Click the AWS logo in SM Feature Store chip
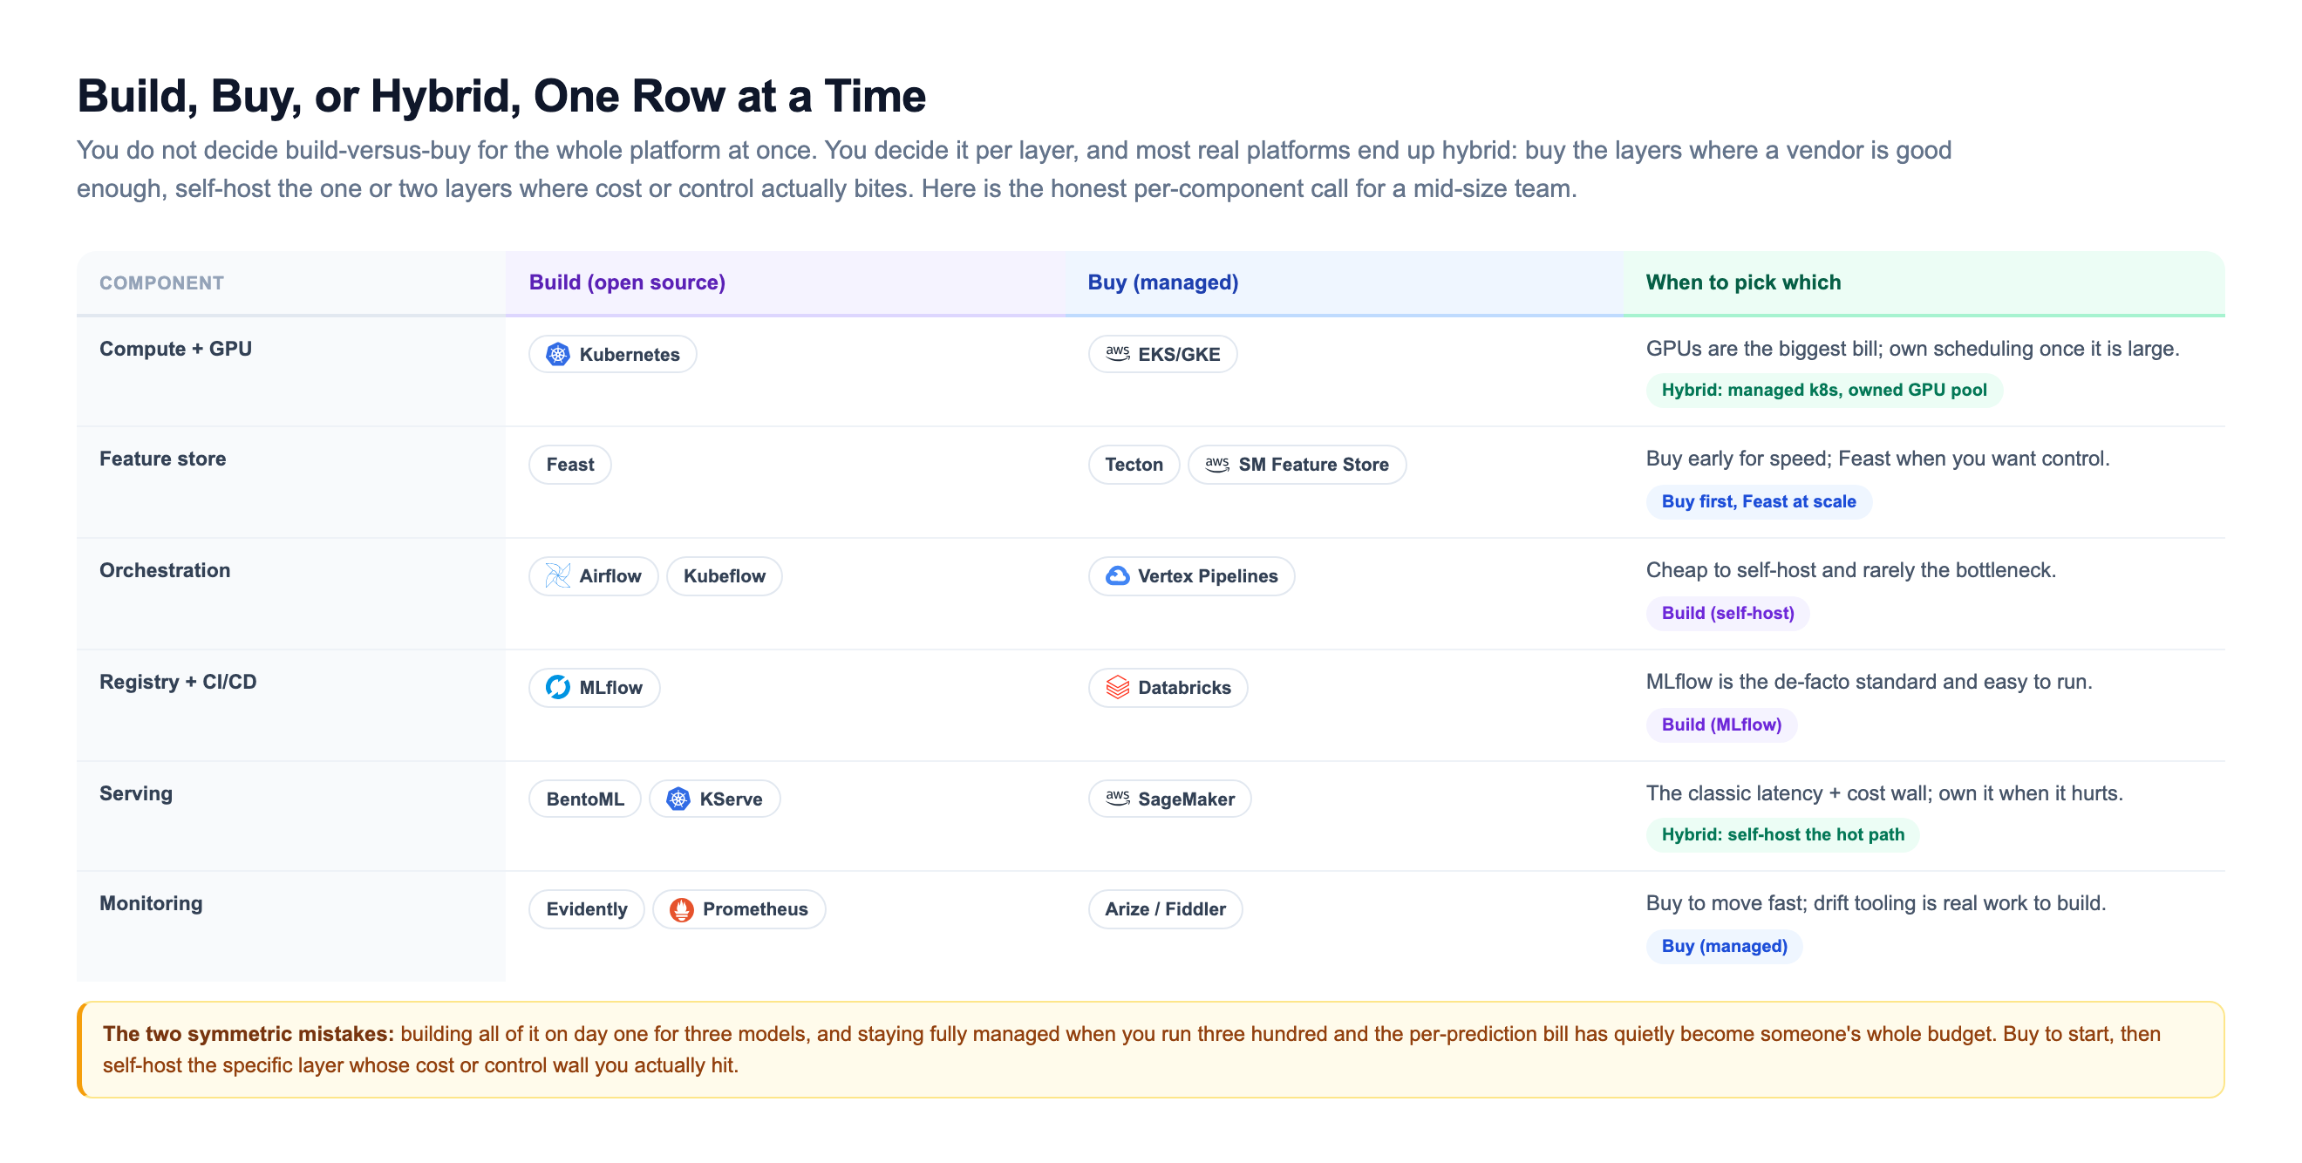The height and width of the screenshot is (1163, 2302). tap(1217, 464)
